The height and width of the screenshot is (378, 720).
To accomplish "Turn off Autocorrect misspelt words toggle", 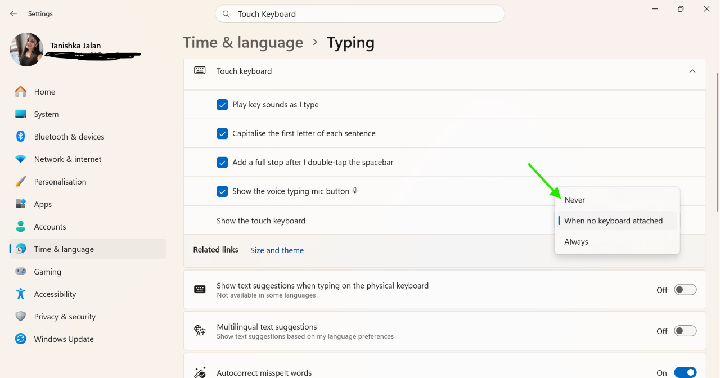I will coord(685,372).
